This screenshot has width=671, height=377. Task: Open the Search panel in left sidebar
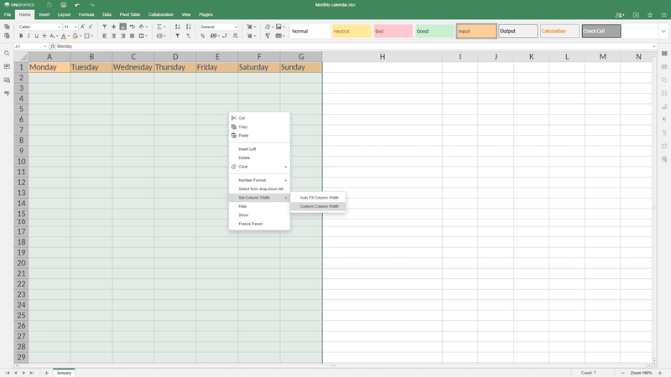[x=7, y=54]
